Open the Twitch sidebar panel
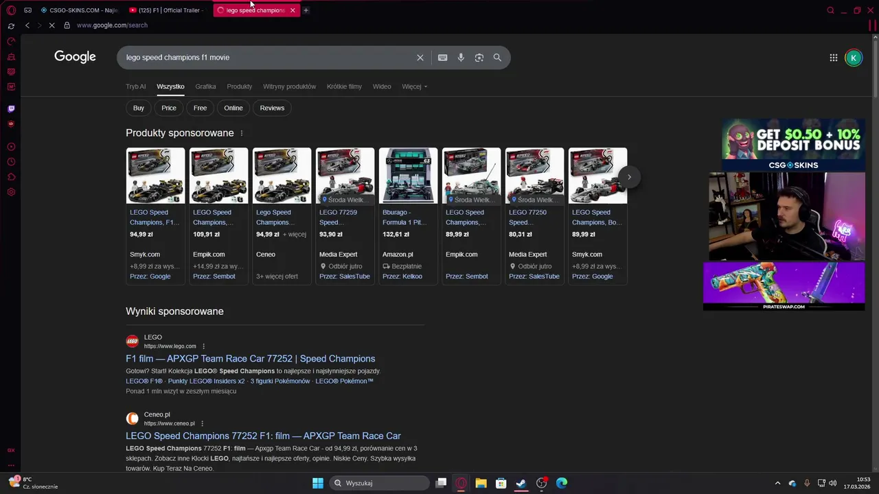The height and width of the screenshot is (494, 879). pyautogui.click(x=11, y=108)
